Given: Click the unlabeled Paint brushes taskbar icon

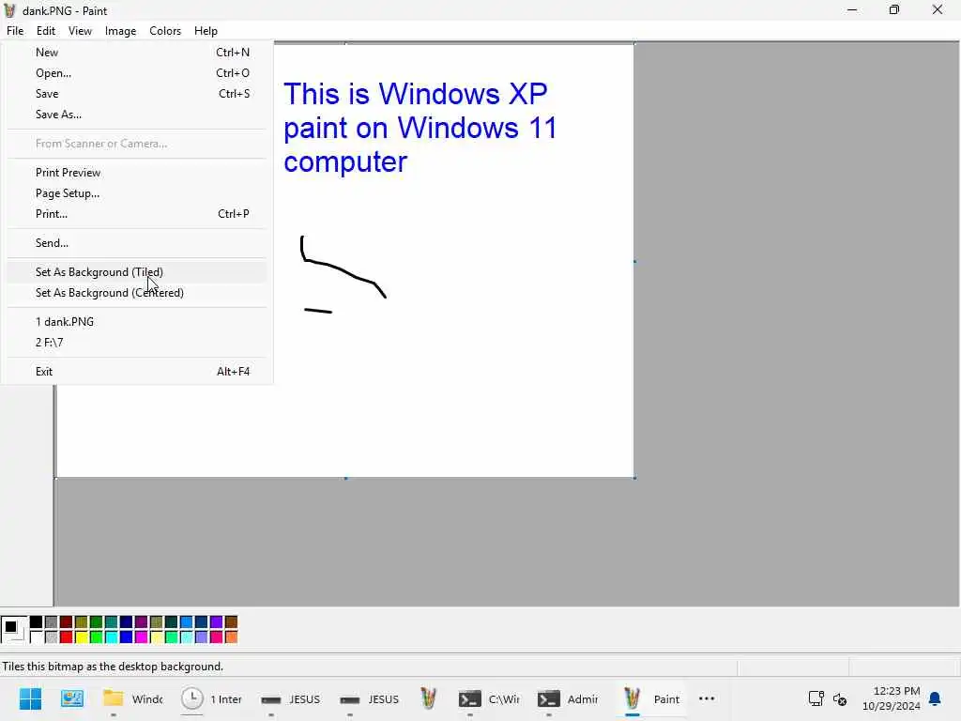Looking at the screenshot, I should point(428,698).
